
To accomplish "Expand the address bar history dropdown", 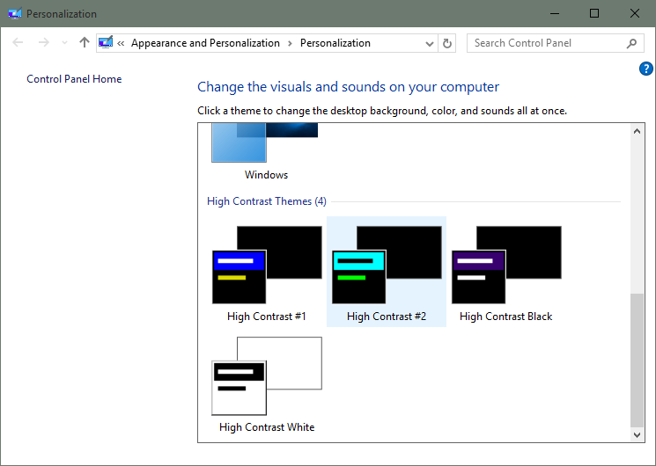I will (x=429, y=43).
